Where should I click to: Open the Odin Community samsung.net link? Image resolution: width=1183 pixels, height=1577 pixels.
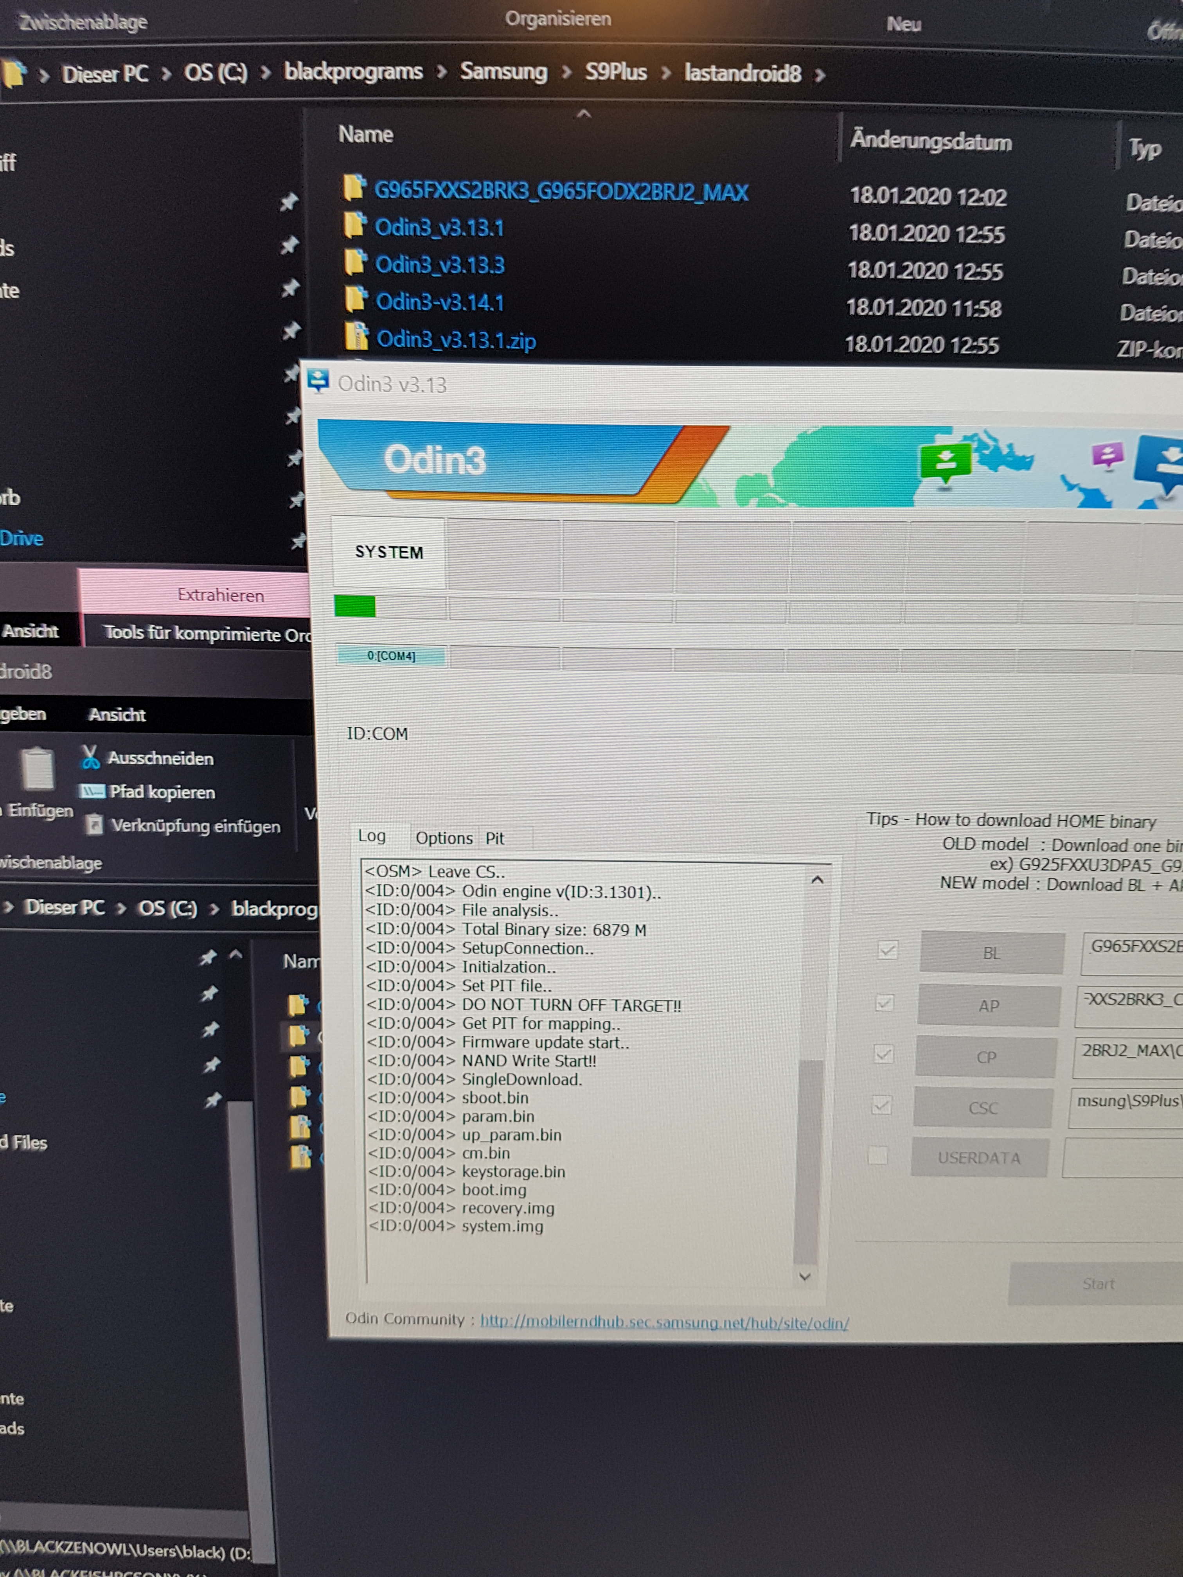[664, 1322]
